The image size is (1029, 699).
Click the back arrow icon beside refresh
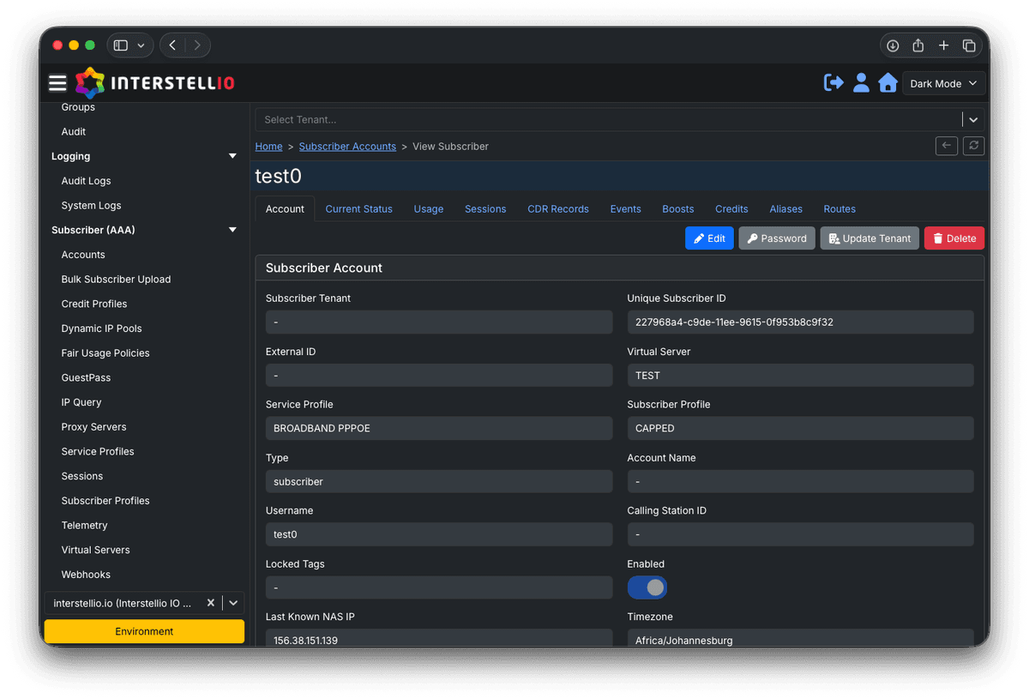tap(946, 146)
